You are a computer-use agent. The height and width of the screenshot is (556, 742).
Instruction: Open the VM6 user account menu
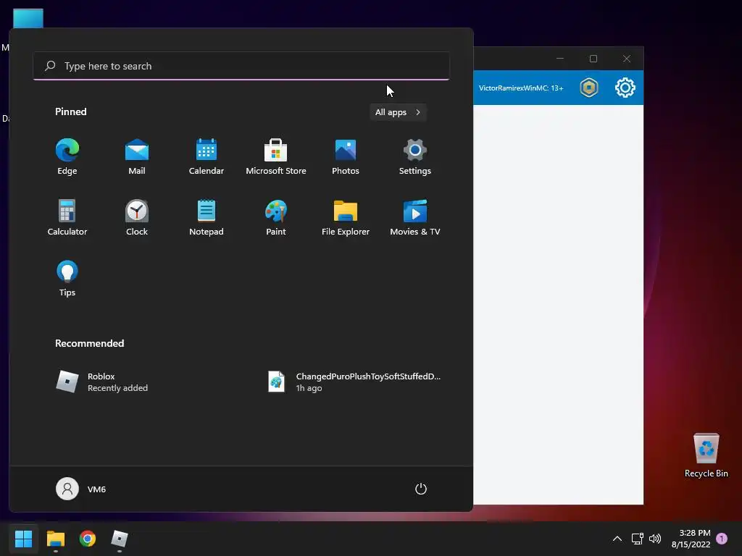81,489
